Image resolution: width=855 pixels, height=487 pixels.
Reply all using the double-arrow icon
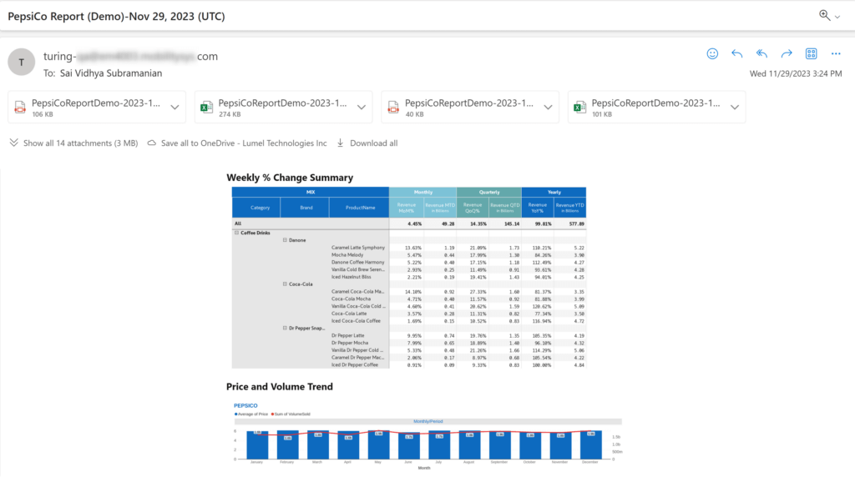coord(761,53)
